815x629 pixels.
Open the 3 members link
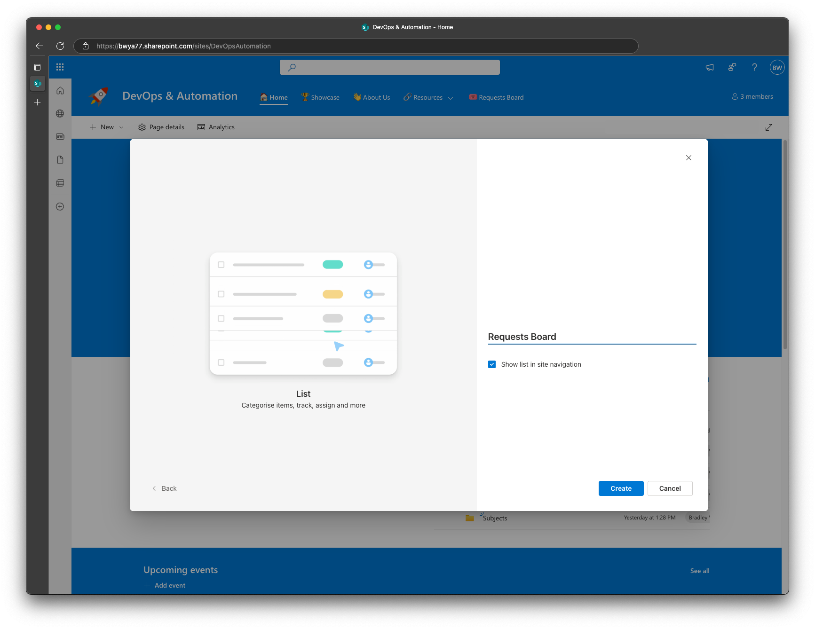click(x=752, y=96)
